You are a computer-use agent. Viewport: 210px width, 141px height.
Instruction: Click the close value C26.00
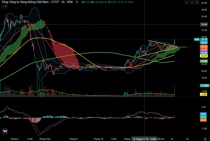tap(112, 2)
